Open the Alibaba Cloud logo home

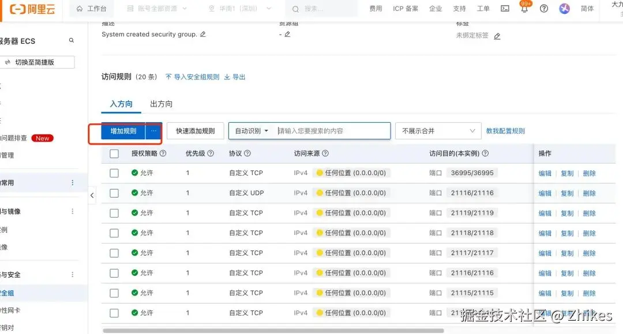coord(32,9)
